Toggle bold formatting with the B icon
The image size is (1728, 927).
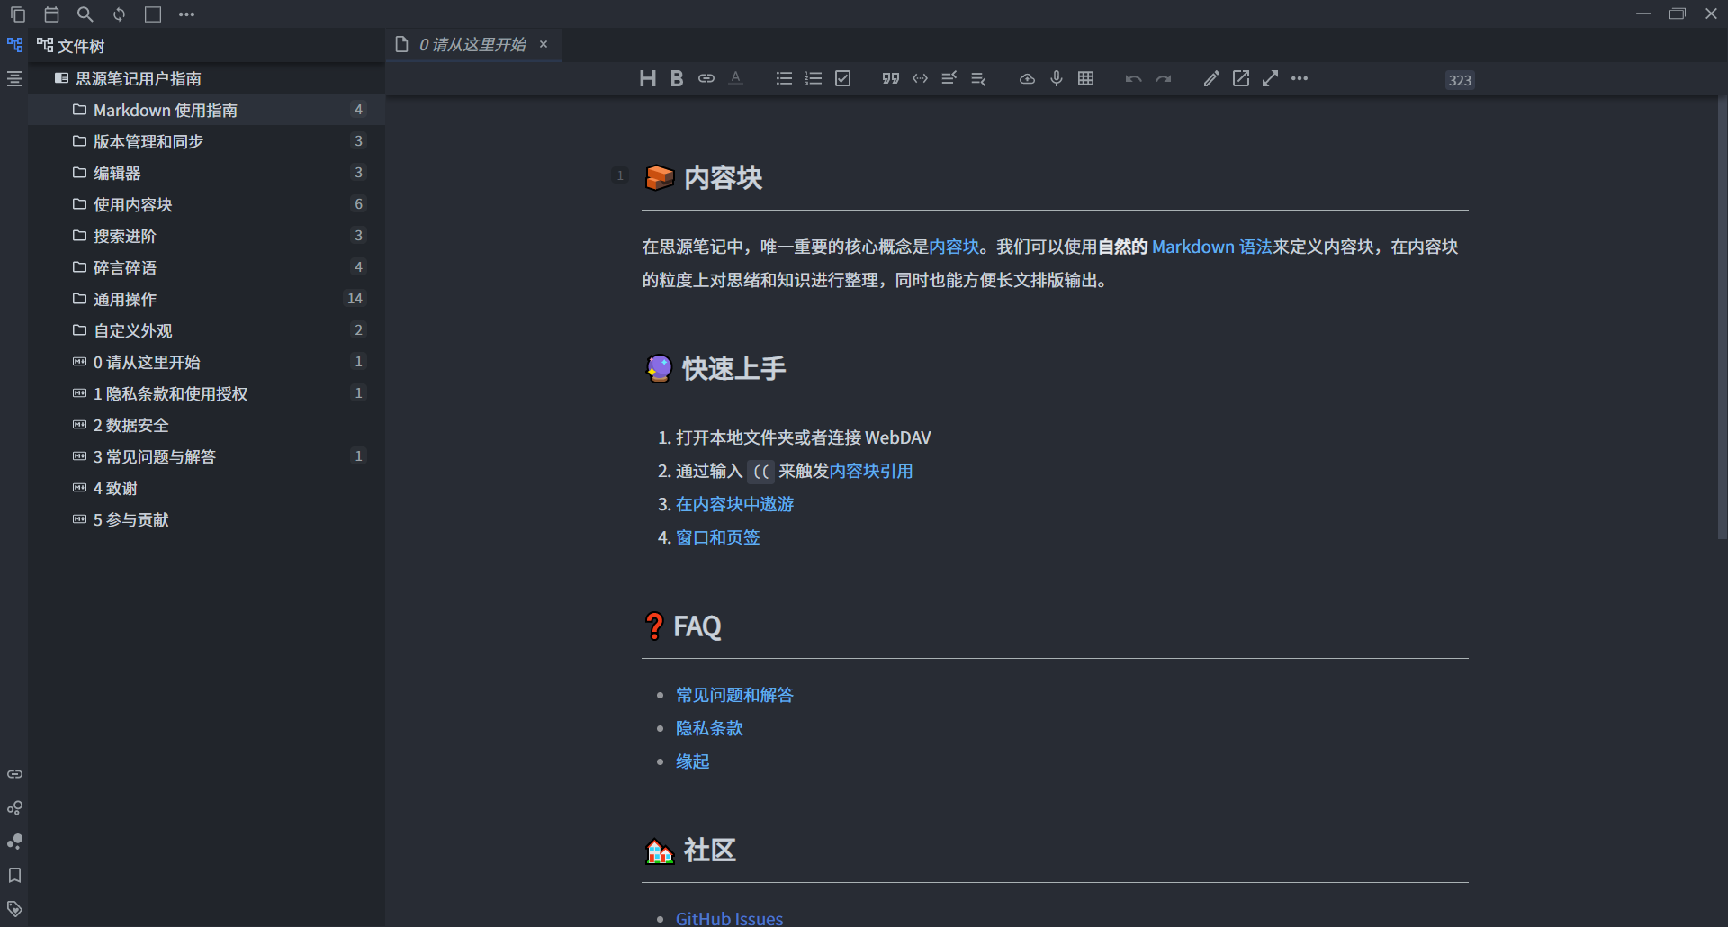(x=677, y=78)
